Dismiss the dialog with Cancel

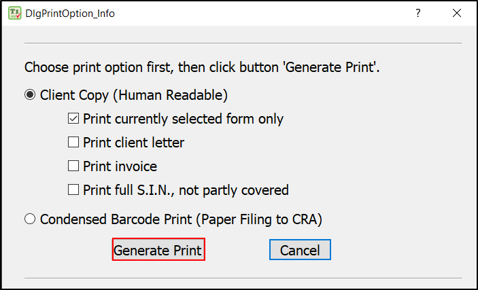coord(300,250)
